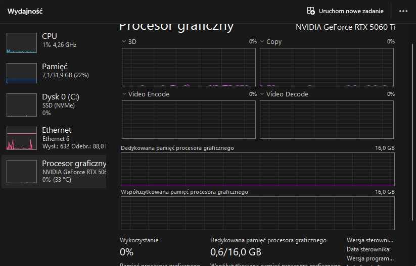Image resolution: width=416 pixels, height=266 pixels.
Task: Click the Wersja program... label
Action: tap(370, 258)
